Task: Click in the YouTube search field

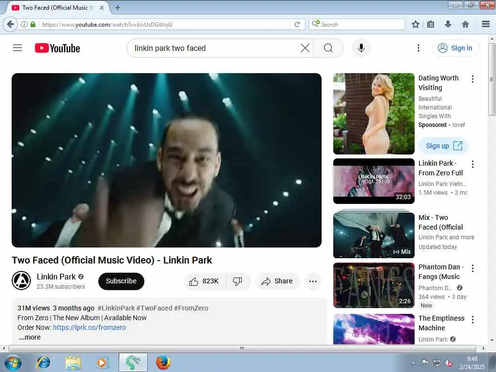Action: 215,48
